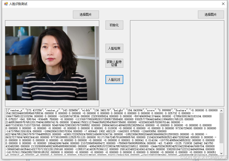Click the "center_y":"143.028656" value in the output
The image size is (229, 161).
(x=62, y=110)
